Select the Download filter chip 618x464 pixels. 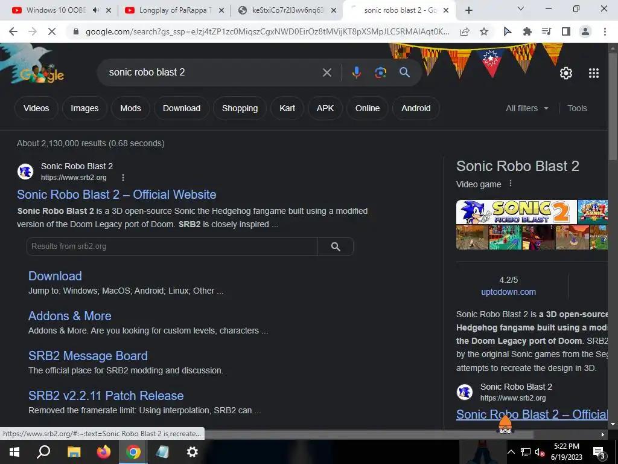(x=182, y=108)
